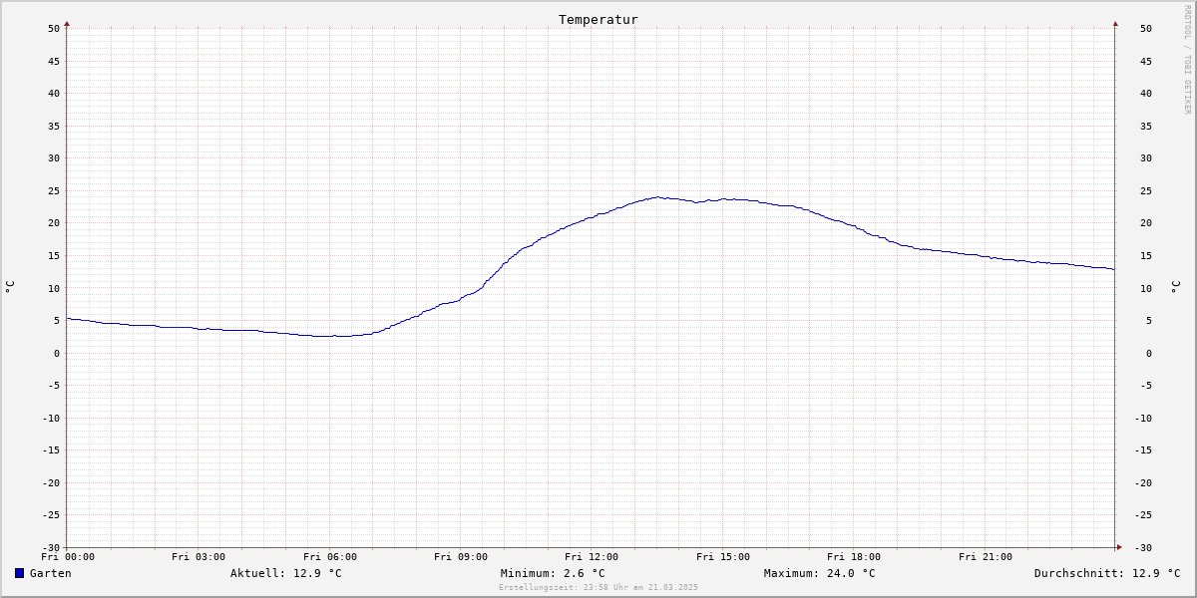Viewport: 1197px width, 598px height.
Task: Click the left axis 25 label
Action: click(x=54, y=190)
